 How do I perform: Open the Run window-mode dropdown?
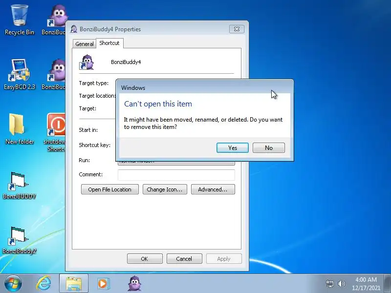tap(176, 163)
